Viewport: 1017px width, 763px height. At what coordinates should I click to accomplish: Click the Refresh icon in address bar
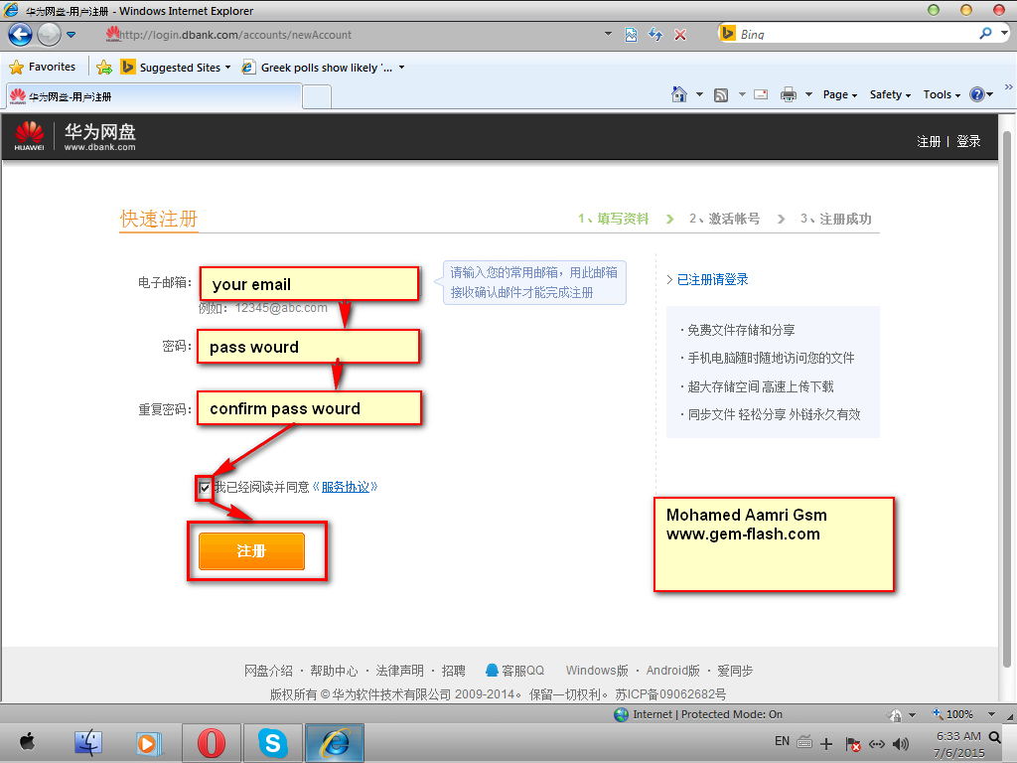point(655,35)
